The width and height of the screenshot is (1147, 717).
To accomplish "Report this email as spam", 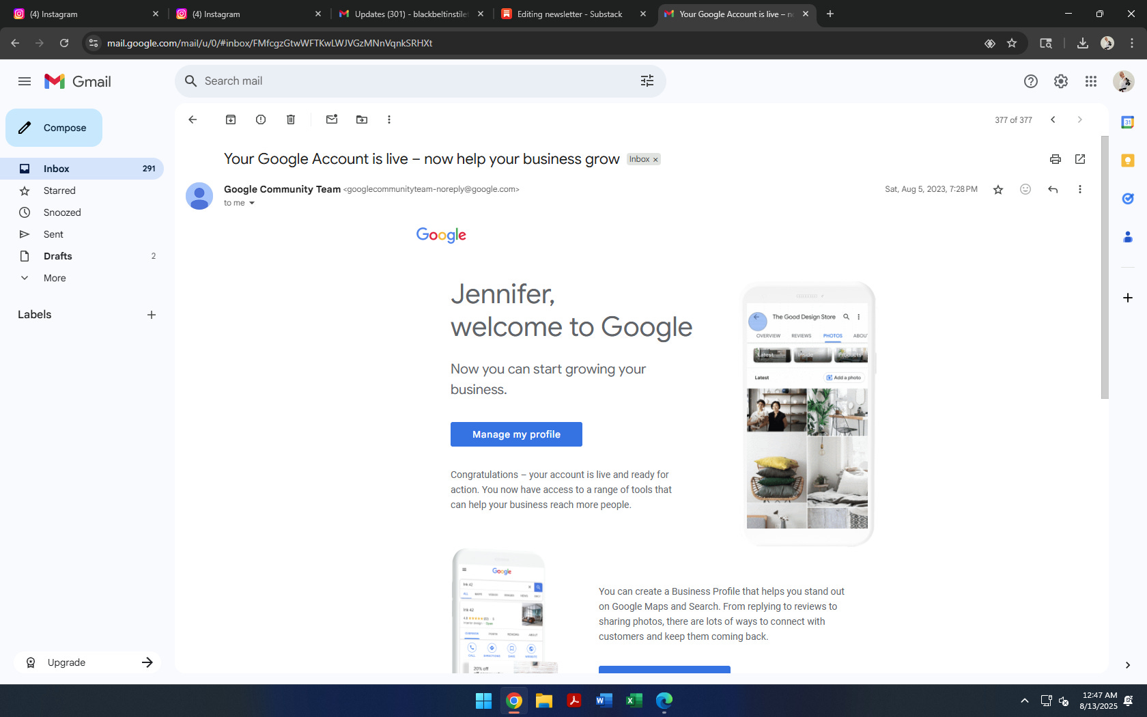I will coord(261,119).
